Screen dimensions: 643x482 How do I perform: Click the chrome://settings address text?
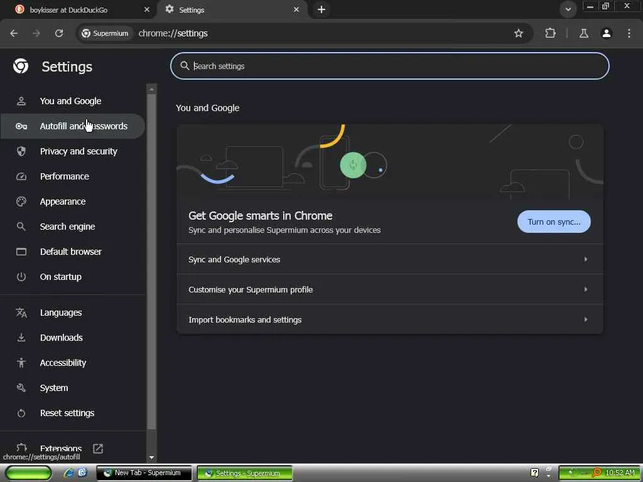pos(173,33)
